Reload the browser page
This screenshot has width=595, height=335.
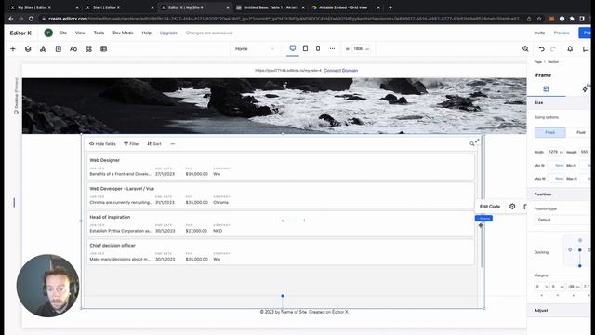tap(31, 19)
